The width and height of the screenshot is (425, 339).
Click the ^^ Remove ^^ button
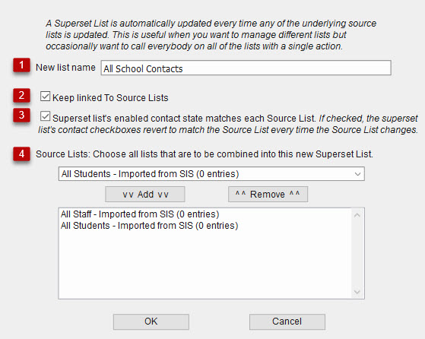coord(268,195)
